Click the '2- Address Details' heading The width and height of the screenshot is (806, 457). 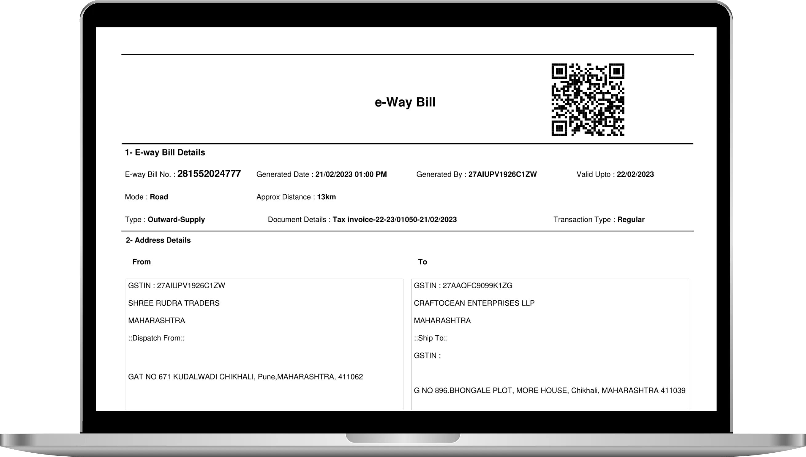pos(158,240)
